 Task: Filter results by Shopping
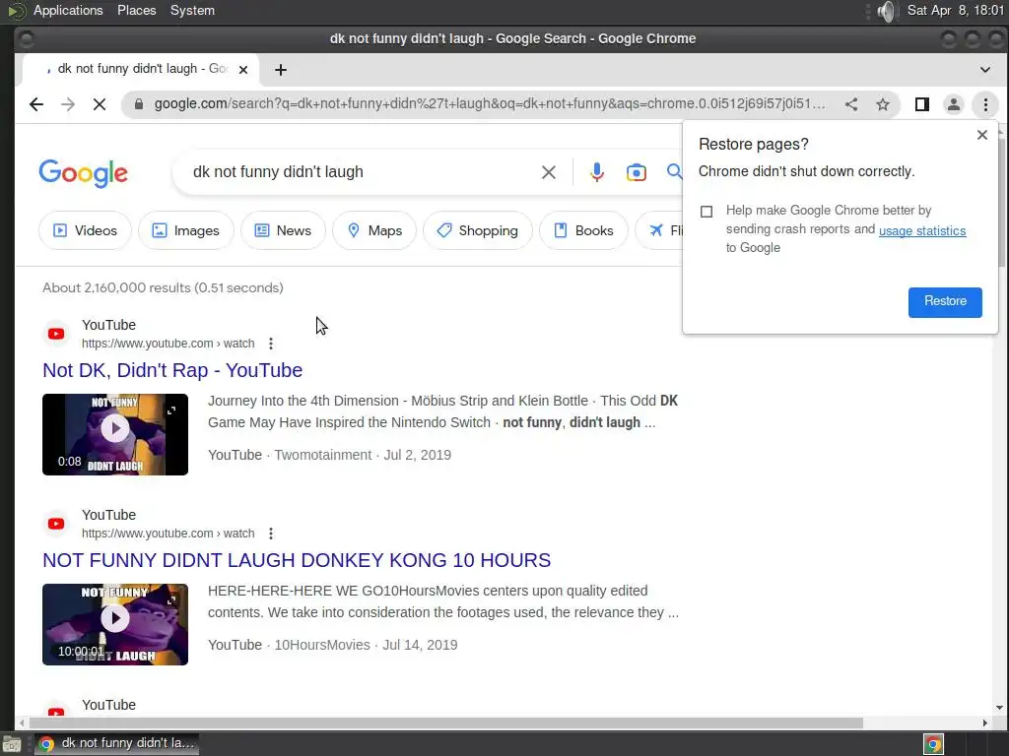(x=478, y=230)
